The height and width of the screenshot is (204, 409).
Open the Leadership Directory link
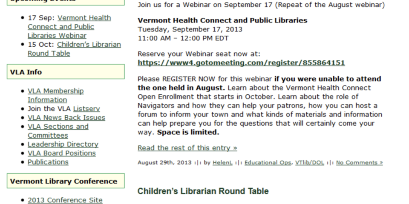pyautogui.click(x=63, y=144)
